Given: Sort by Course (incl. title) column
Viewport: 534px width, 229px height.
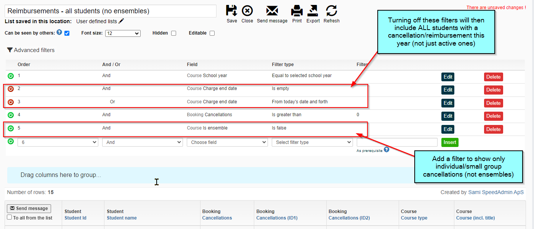Looking at the screenshot, I should tap(475, 218).
